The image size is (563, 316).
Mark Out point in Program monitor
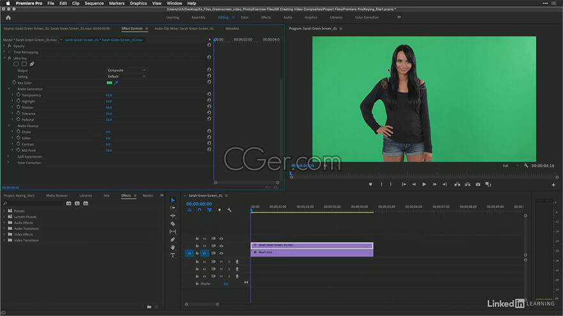tap(391, 184)
